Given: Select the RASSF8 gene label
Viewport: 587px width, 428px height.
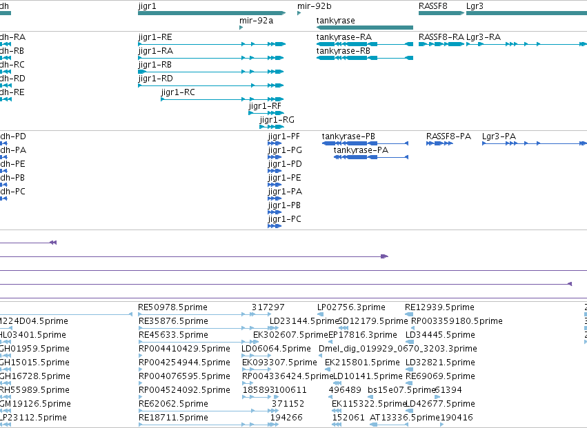Looking at the screenshot, I should [432, 6].
